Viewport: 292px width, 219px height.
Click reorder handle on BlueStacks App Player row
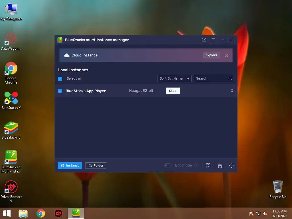(232, 90)
